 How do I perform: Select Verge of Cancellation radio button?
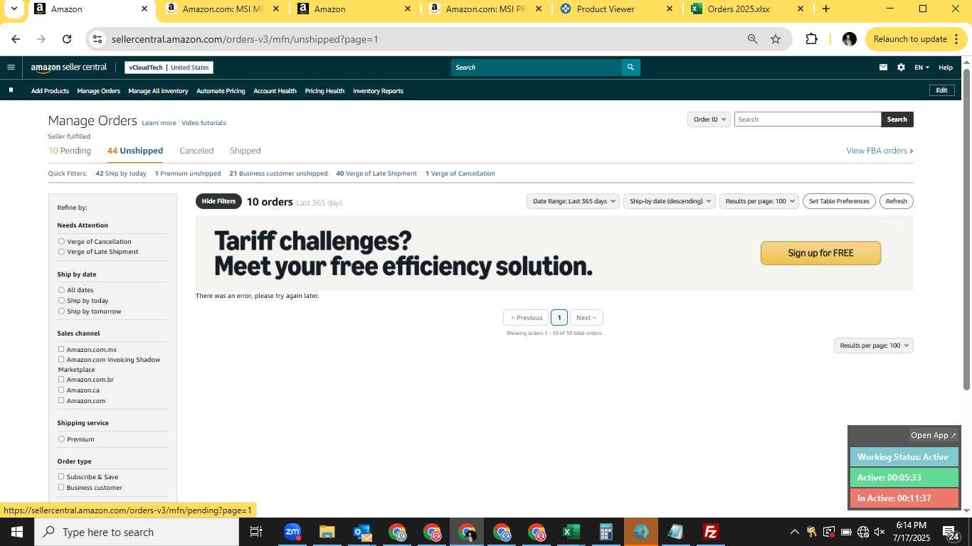pos(61,242)
